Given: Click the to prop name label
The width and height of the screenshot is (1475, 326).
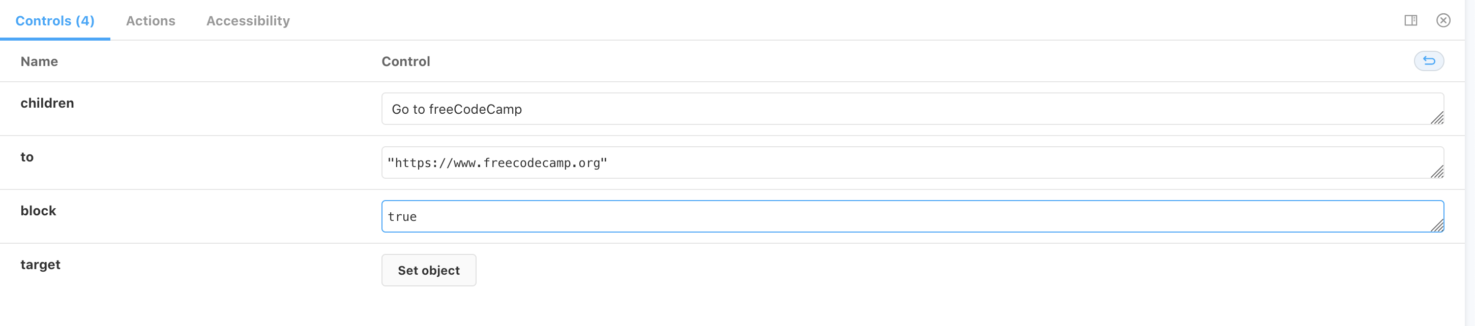Looking at the screenshot, I should click(26, 156).
